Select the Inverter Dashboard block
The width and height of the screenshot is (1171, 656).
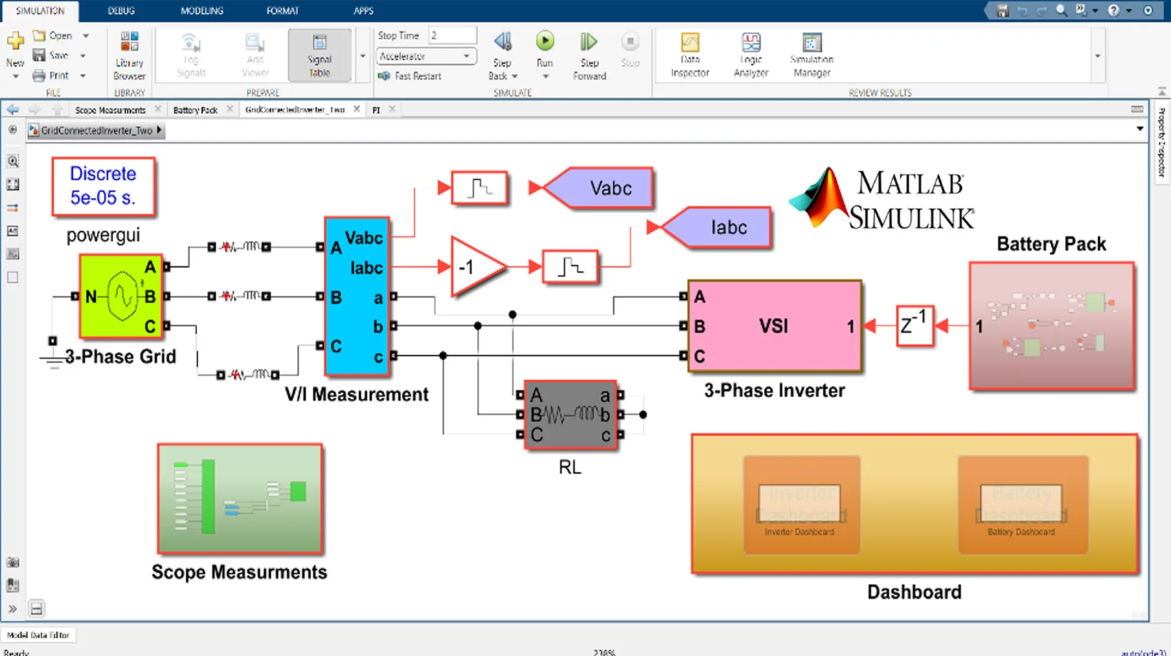[801, 505]
